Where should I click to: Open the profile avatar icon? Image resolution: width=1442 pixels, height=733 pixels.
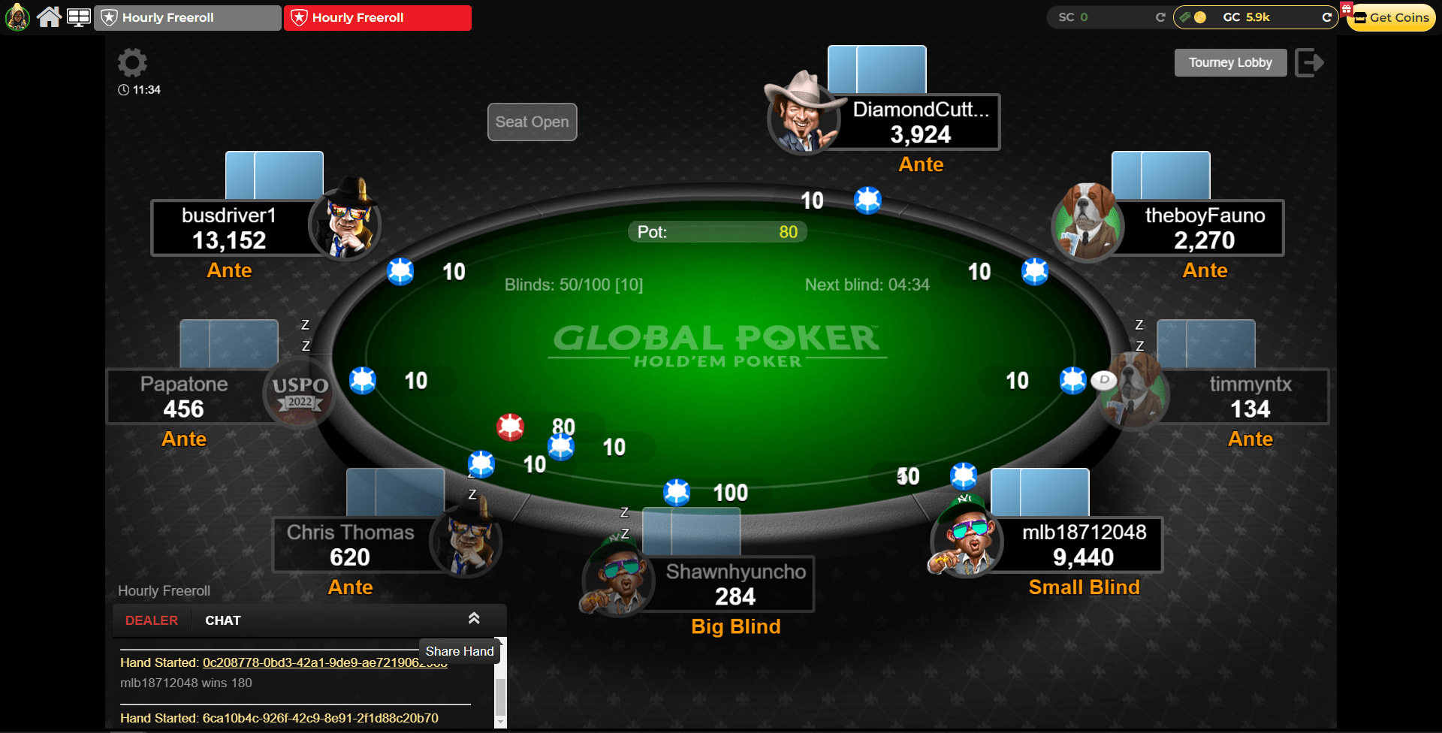[17, 17]
